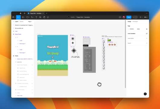Select the Hand tool
160x109 pixels.
pos(44,17)
